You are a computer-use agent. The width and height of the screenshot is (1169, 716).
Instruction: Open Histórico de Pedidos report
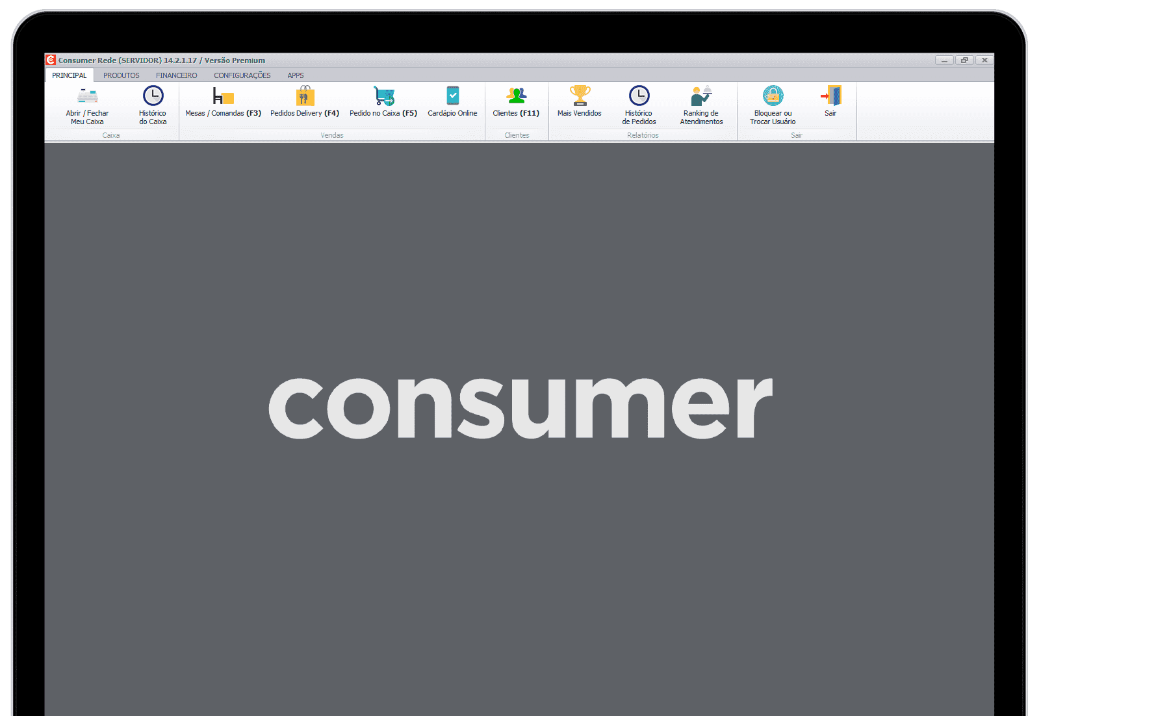tap(639, 105)
